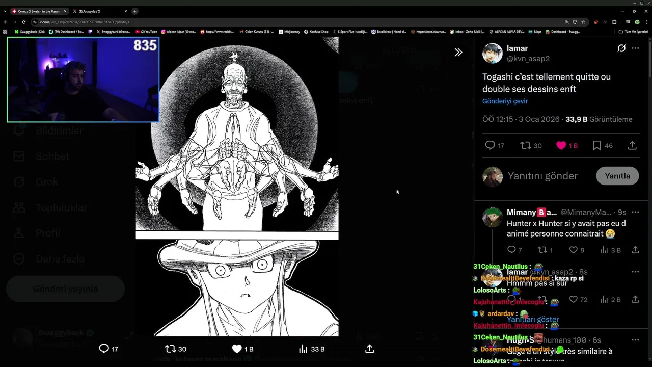Share Mimany's comment

click(635, 250)
